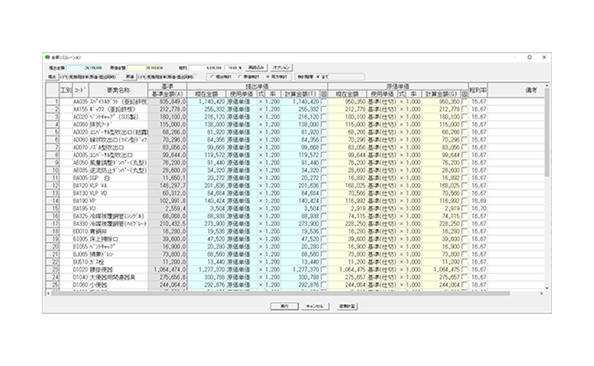
Task: Click the horizontal scrollbar left arrow
Action: click(48, 293)
